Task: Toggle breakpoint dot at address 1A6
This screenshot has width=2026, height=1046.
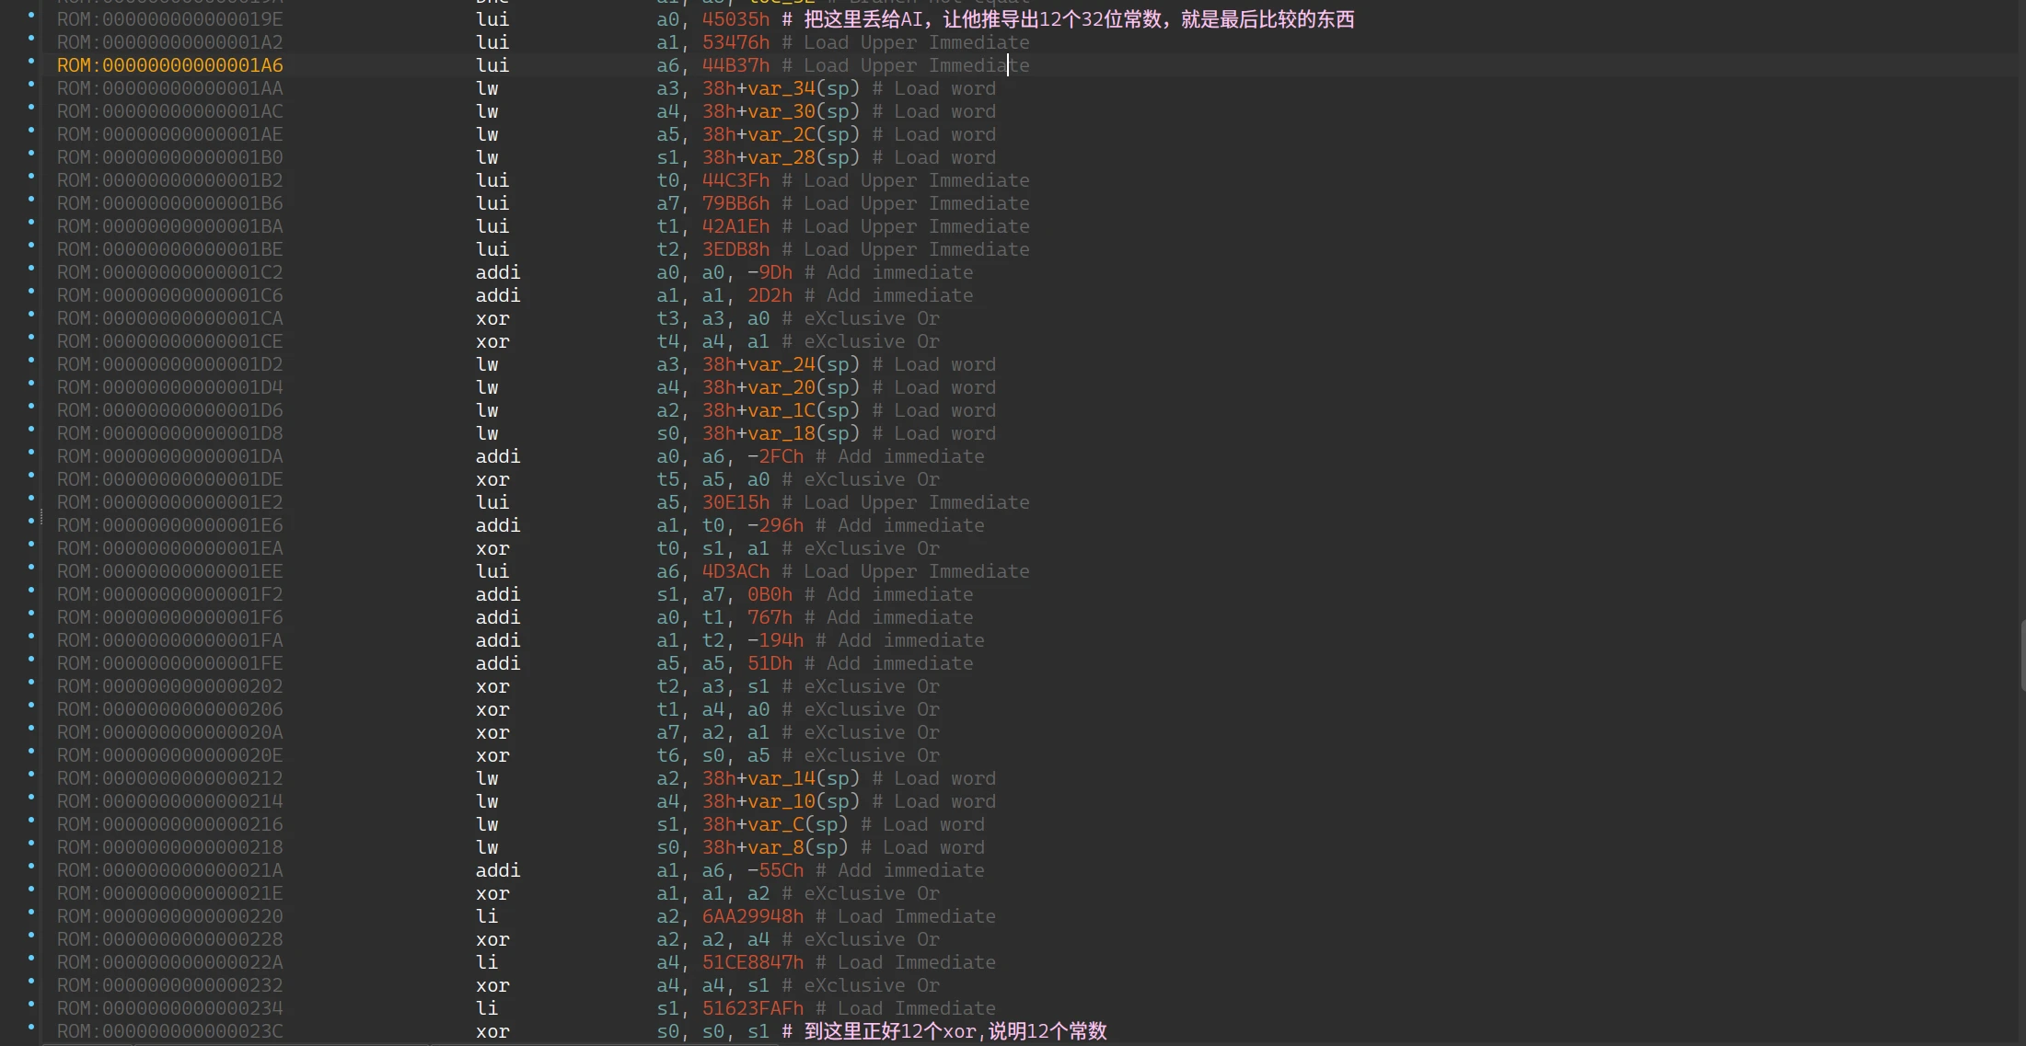Action: [x=31, y=61]
